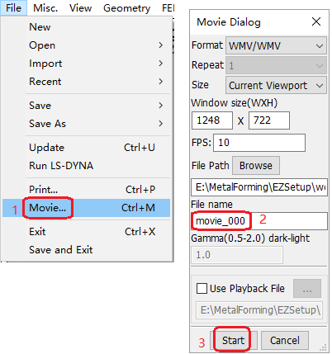Enable the Use Playback File checkbox
Image resolution: width=332 pixels, height=354 pixels.
point(202,289)
